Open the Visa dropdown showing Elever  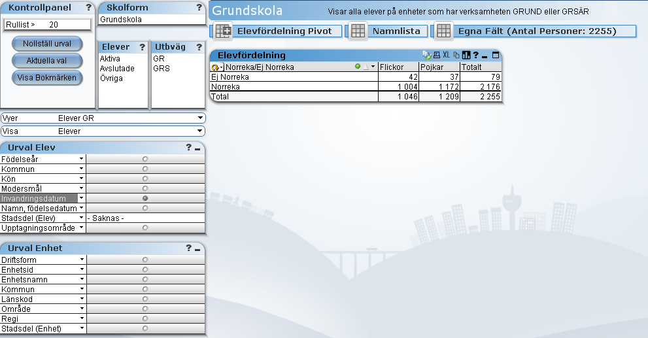tap(201, 131)
